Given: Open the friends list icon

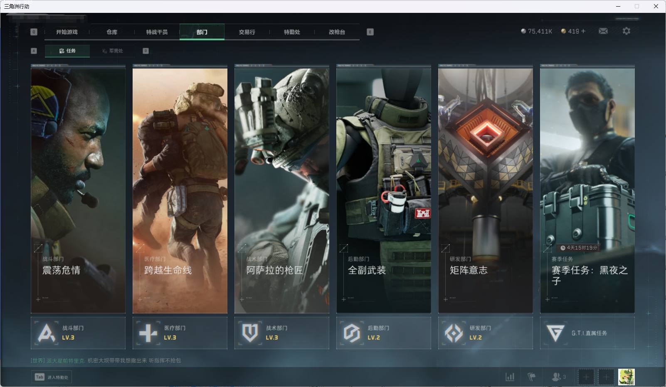Looking at the screenshot, I should (x=558, y=377).
